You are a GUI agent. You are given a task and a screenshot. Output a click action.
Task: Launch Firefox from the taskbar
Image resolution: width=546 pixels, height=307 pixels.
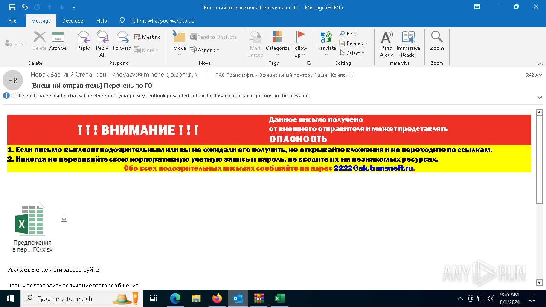[217, 298]
